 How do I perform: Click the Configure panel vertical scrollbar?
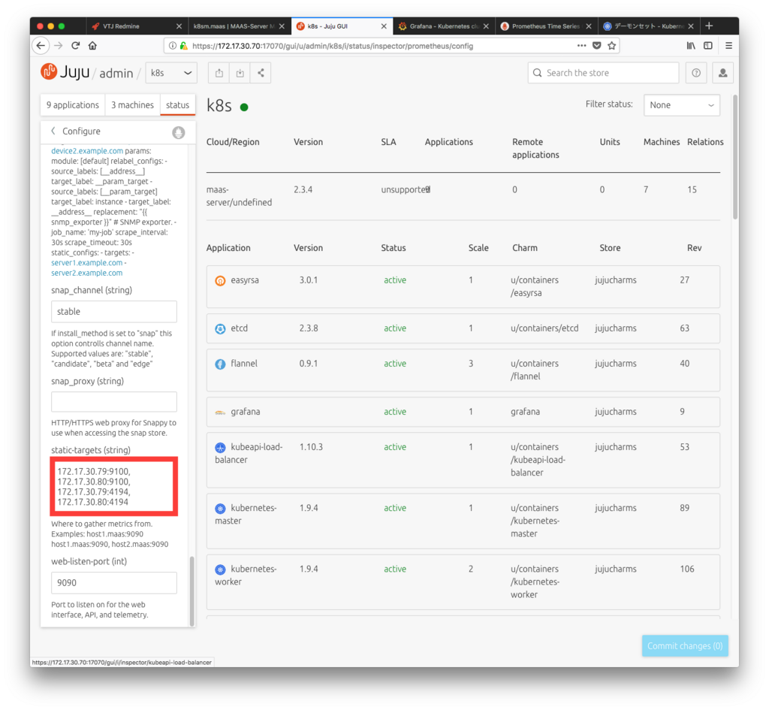pyautogui.click(x=191, y=591)
